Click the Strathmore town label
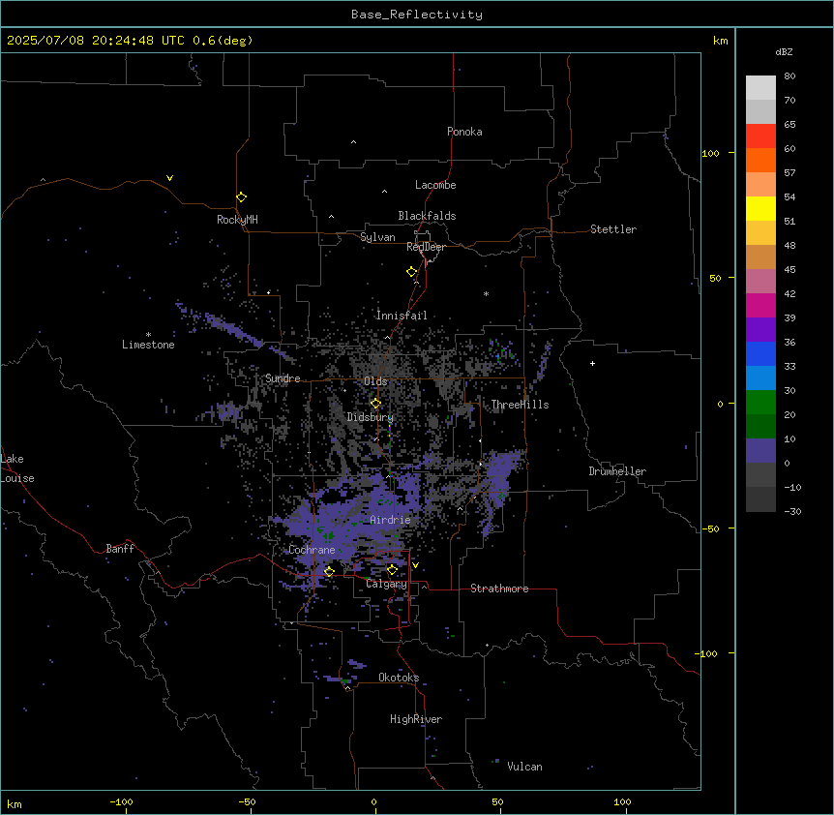The width and height of the screenshot is (834, 815). pos(499,589)
